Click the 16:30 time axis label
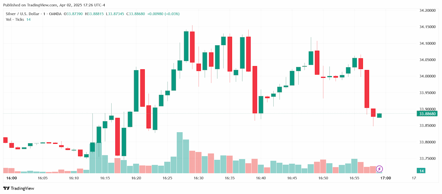The image size is (442, 194). click(x=199, y=178)
